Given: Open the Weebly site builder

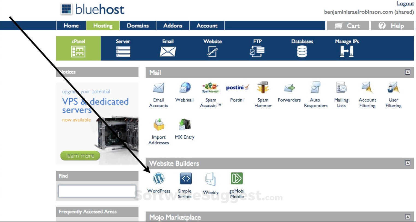Looking at the screenshot, I should tap(211, 184).
